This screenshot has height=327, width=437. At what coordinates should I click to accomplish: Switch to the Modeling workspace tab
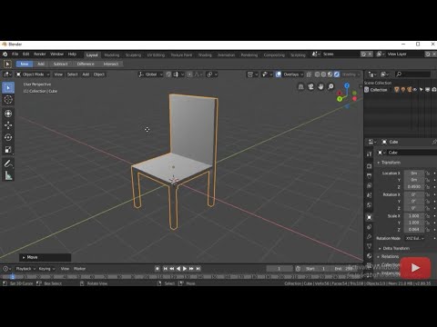click(112, 54)
